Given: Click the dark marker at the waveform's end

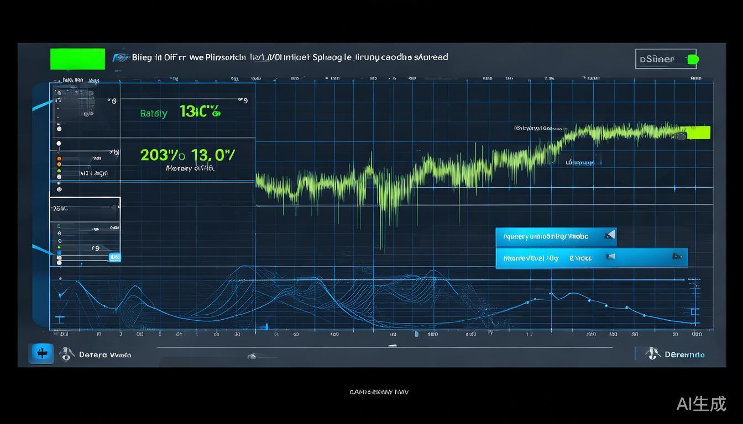Looking at the screenshot, I should click(681, 136).
